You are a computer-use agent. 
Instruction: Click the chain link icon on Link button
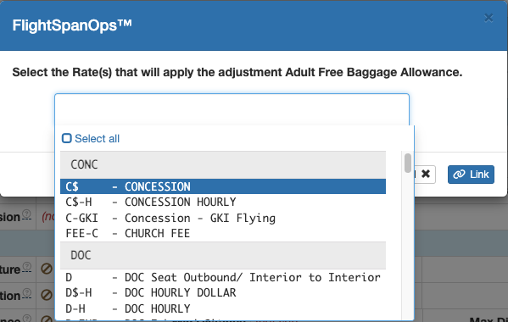point(459,175)
